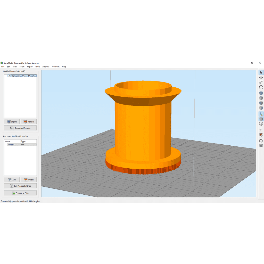Add a new process
The height and width of the screenshot is (264, 264).
pos(12,180)
